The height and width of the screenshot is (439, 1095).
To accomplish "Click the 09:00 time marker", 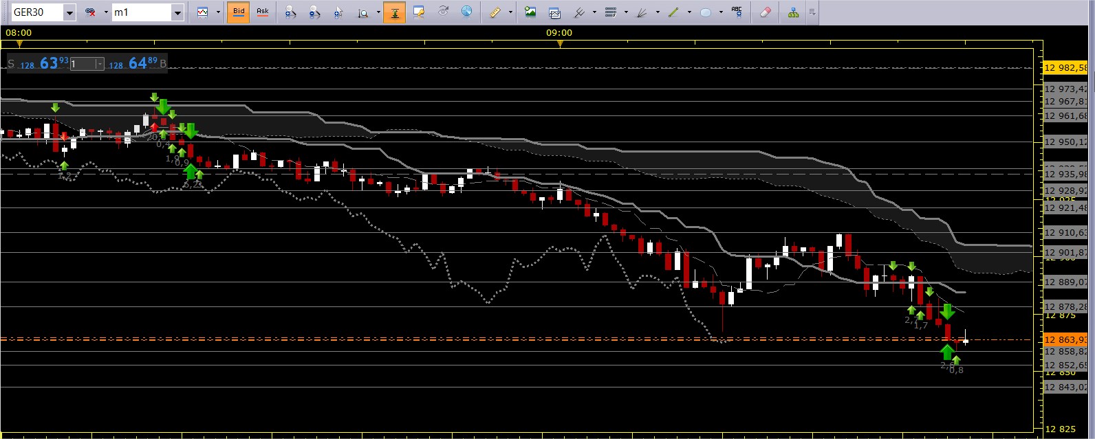I will (x=559, y=32).
